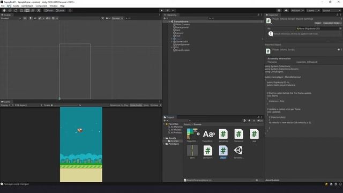343x193 pixels.
Task: Open the Scene Gizmos dropdown
Action: (x=117, y=18)
